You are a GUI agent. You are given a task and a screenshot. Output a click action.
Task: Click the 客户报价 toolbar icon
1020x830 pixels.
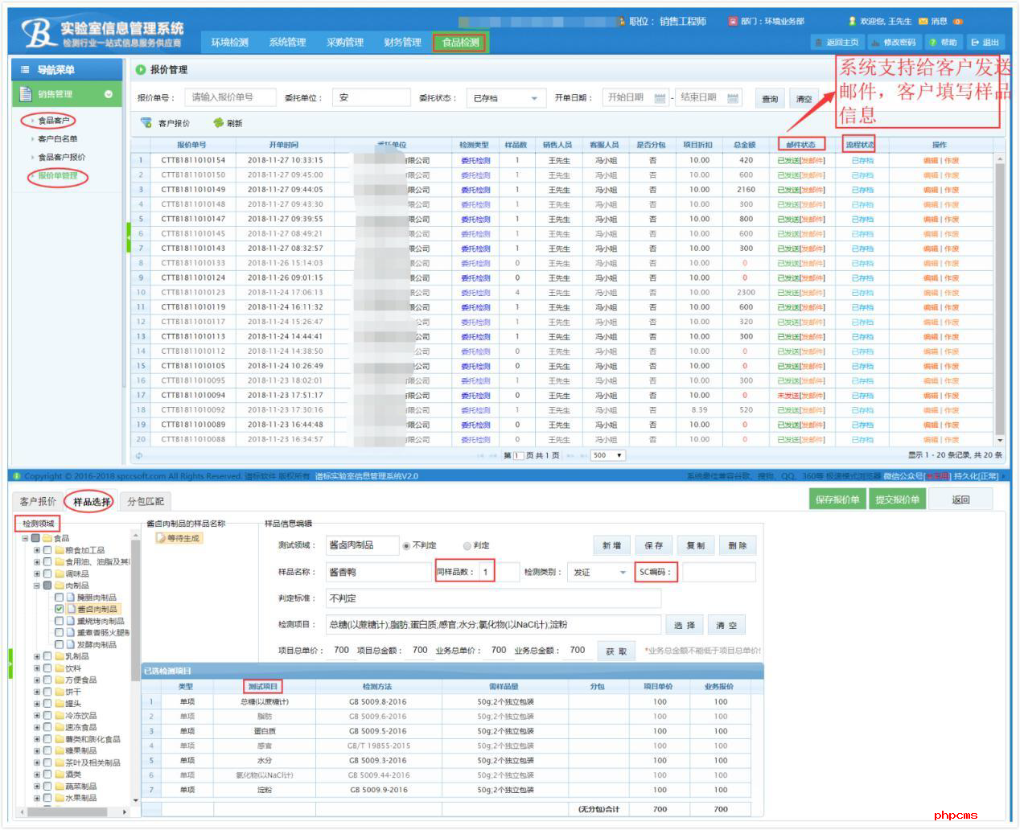[146, 123]
